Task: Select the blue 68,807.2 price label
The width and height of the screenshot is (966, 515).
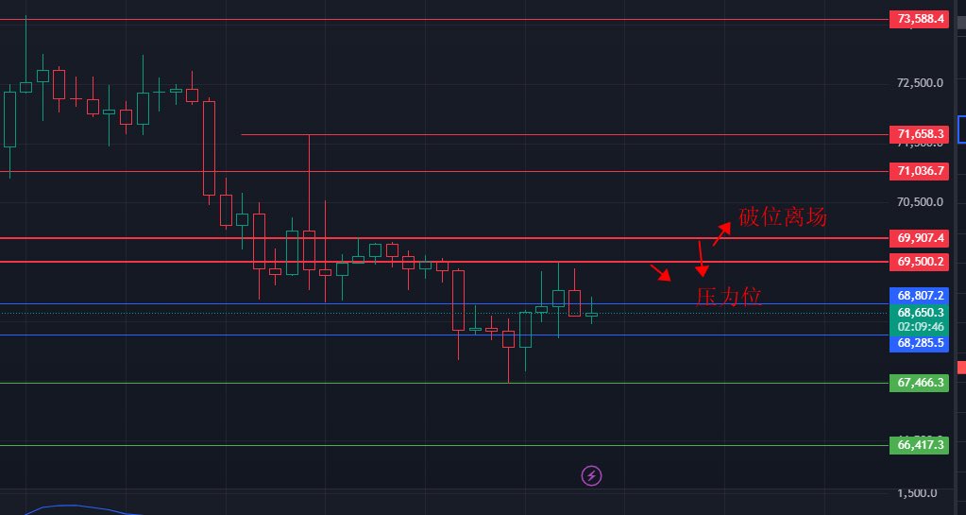Action: click(x=919, y=296)
